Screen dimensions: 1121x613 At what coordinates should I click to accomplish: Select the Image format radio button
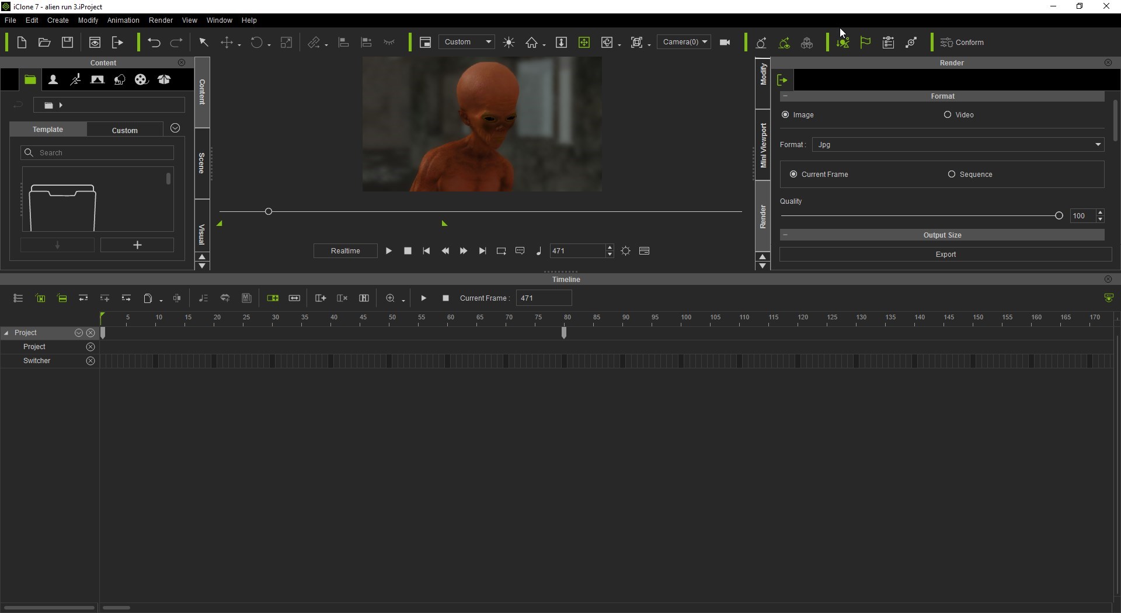click(785, 115)
